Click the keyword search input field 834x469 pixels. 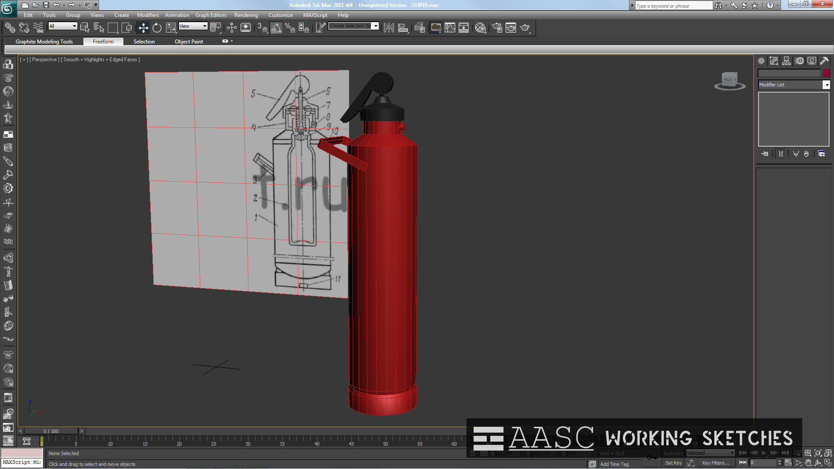click(x=674, y=6)
